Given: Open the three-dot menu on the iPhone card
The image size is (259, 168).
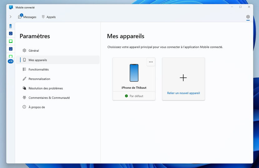Looking at the screenshot, I should pos(151,62).
